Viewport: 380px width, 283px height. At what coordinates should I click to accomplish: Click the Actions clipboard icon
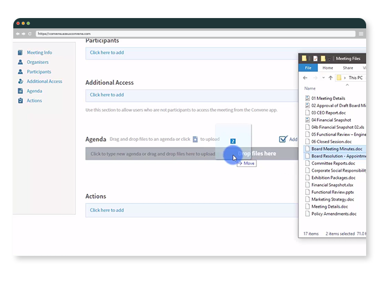[x=21, y=101]
